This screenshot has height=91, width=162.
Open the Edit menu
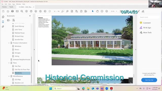[6, 4]
